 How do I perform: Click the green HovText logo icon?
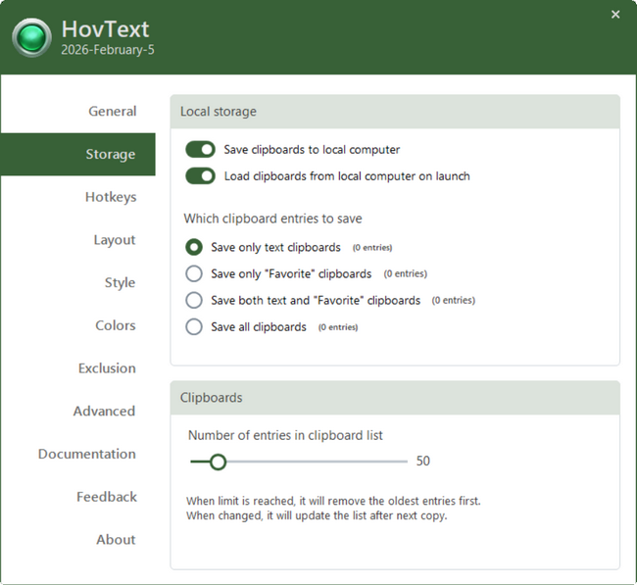click(32, 38)
